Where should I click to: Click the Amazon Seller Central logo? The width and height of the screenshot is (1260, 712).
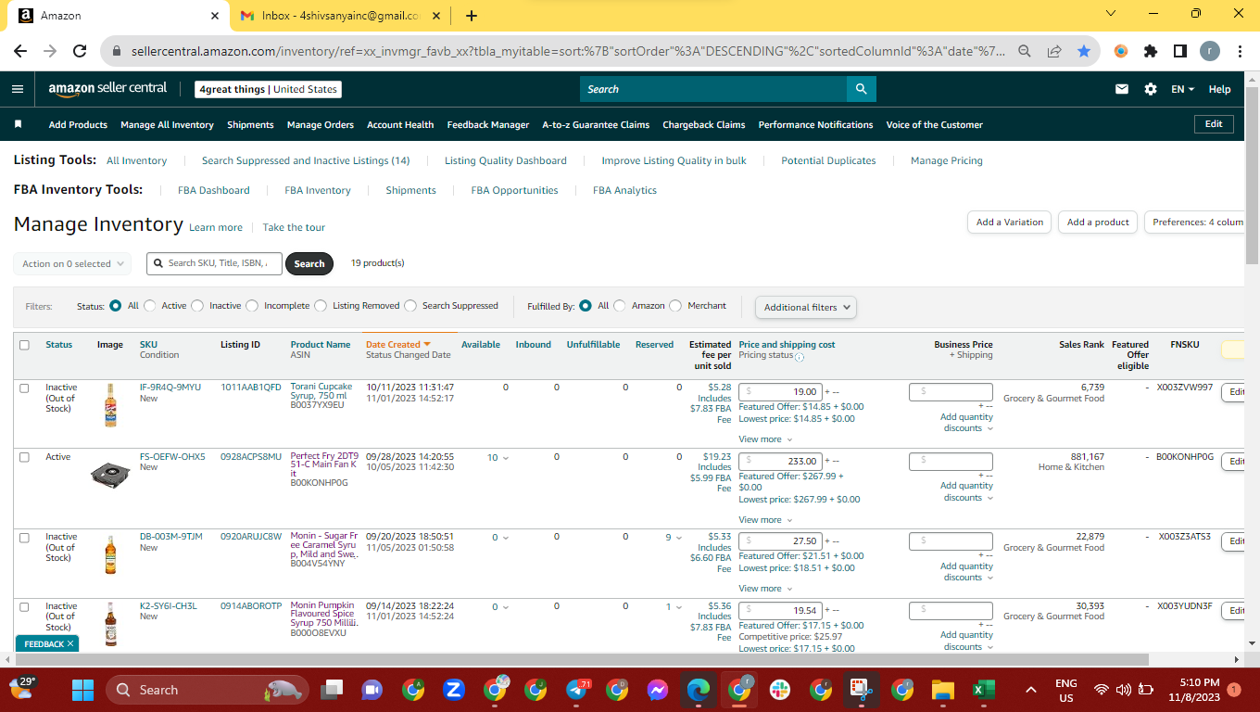click(x=107, y=89)
